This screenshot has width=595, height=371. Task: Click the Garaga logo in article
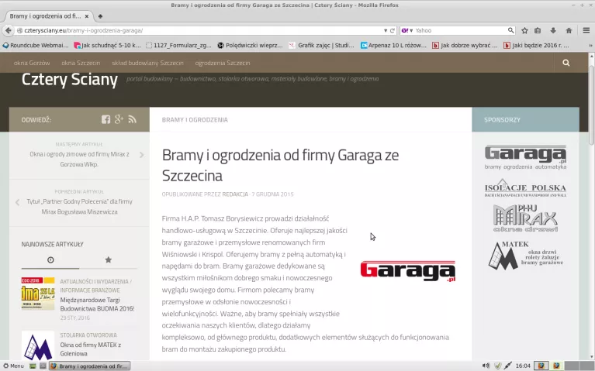[x=408, y=271]
